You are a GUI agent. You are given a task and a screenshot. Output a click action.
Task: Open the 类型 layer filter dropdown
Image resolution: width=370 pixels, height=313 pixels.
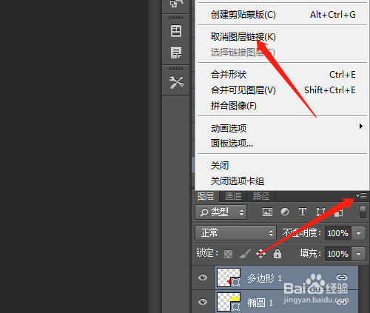221,212
